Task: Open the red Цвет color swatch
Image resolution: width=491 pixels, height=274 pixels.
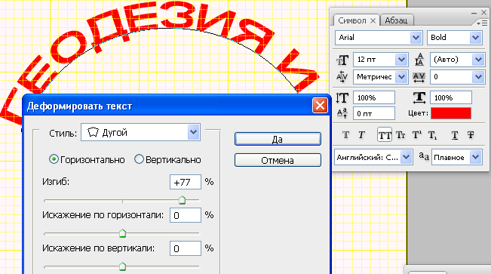Action: [x=451, y=113]
